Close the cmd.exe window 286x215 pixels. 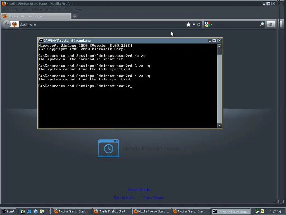click(220, 41)
